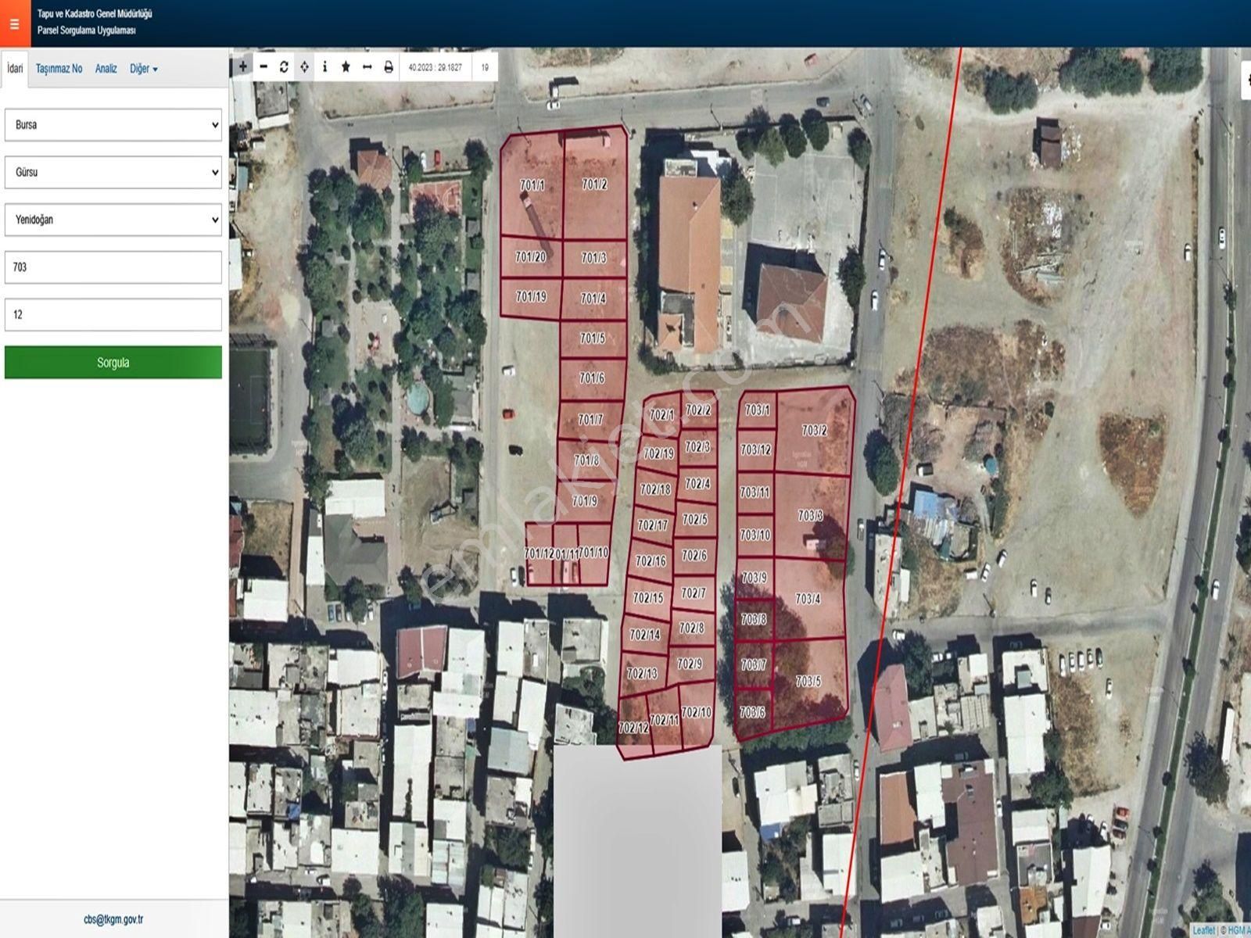1251x938 pixels.
Task: Open the Gürsu district dropdown
Action: click(x=113, y=172)
